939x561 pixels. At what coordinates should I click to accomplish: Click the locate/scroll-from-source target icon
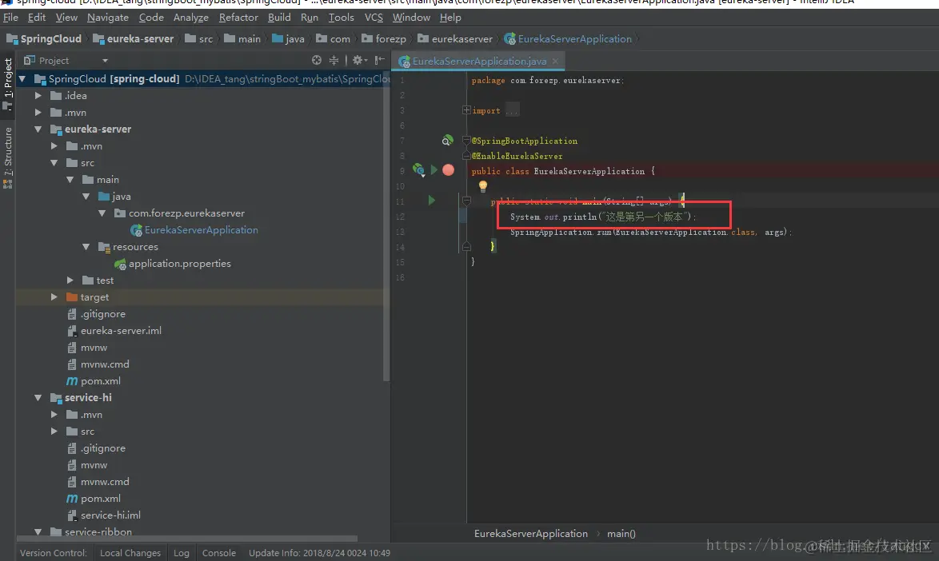[317, 60]
